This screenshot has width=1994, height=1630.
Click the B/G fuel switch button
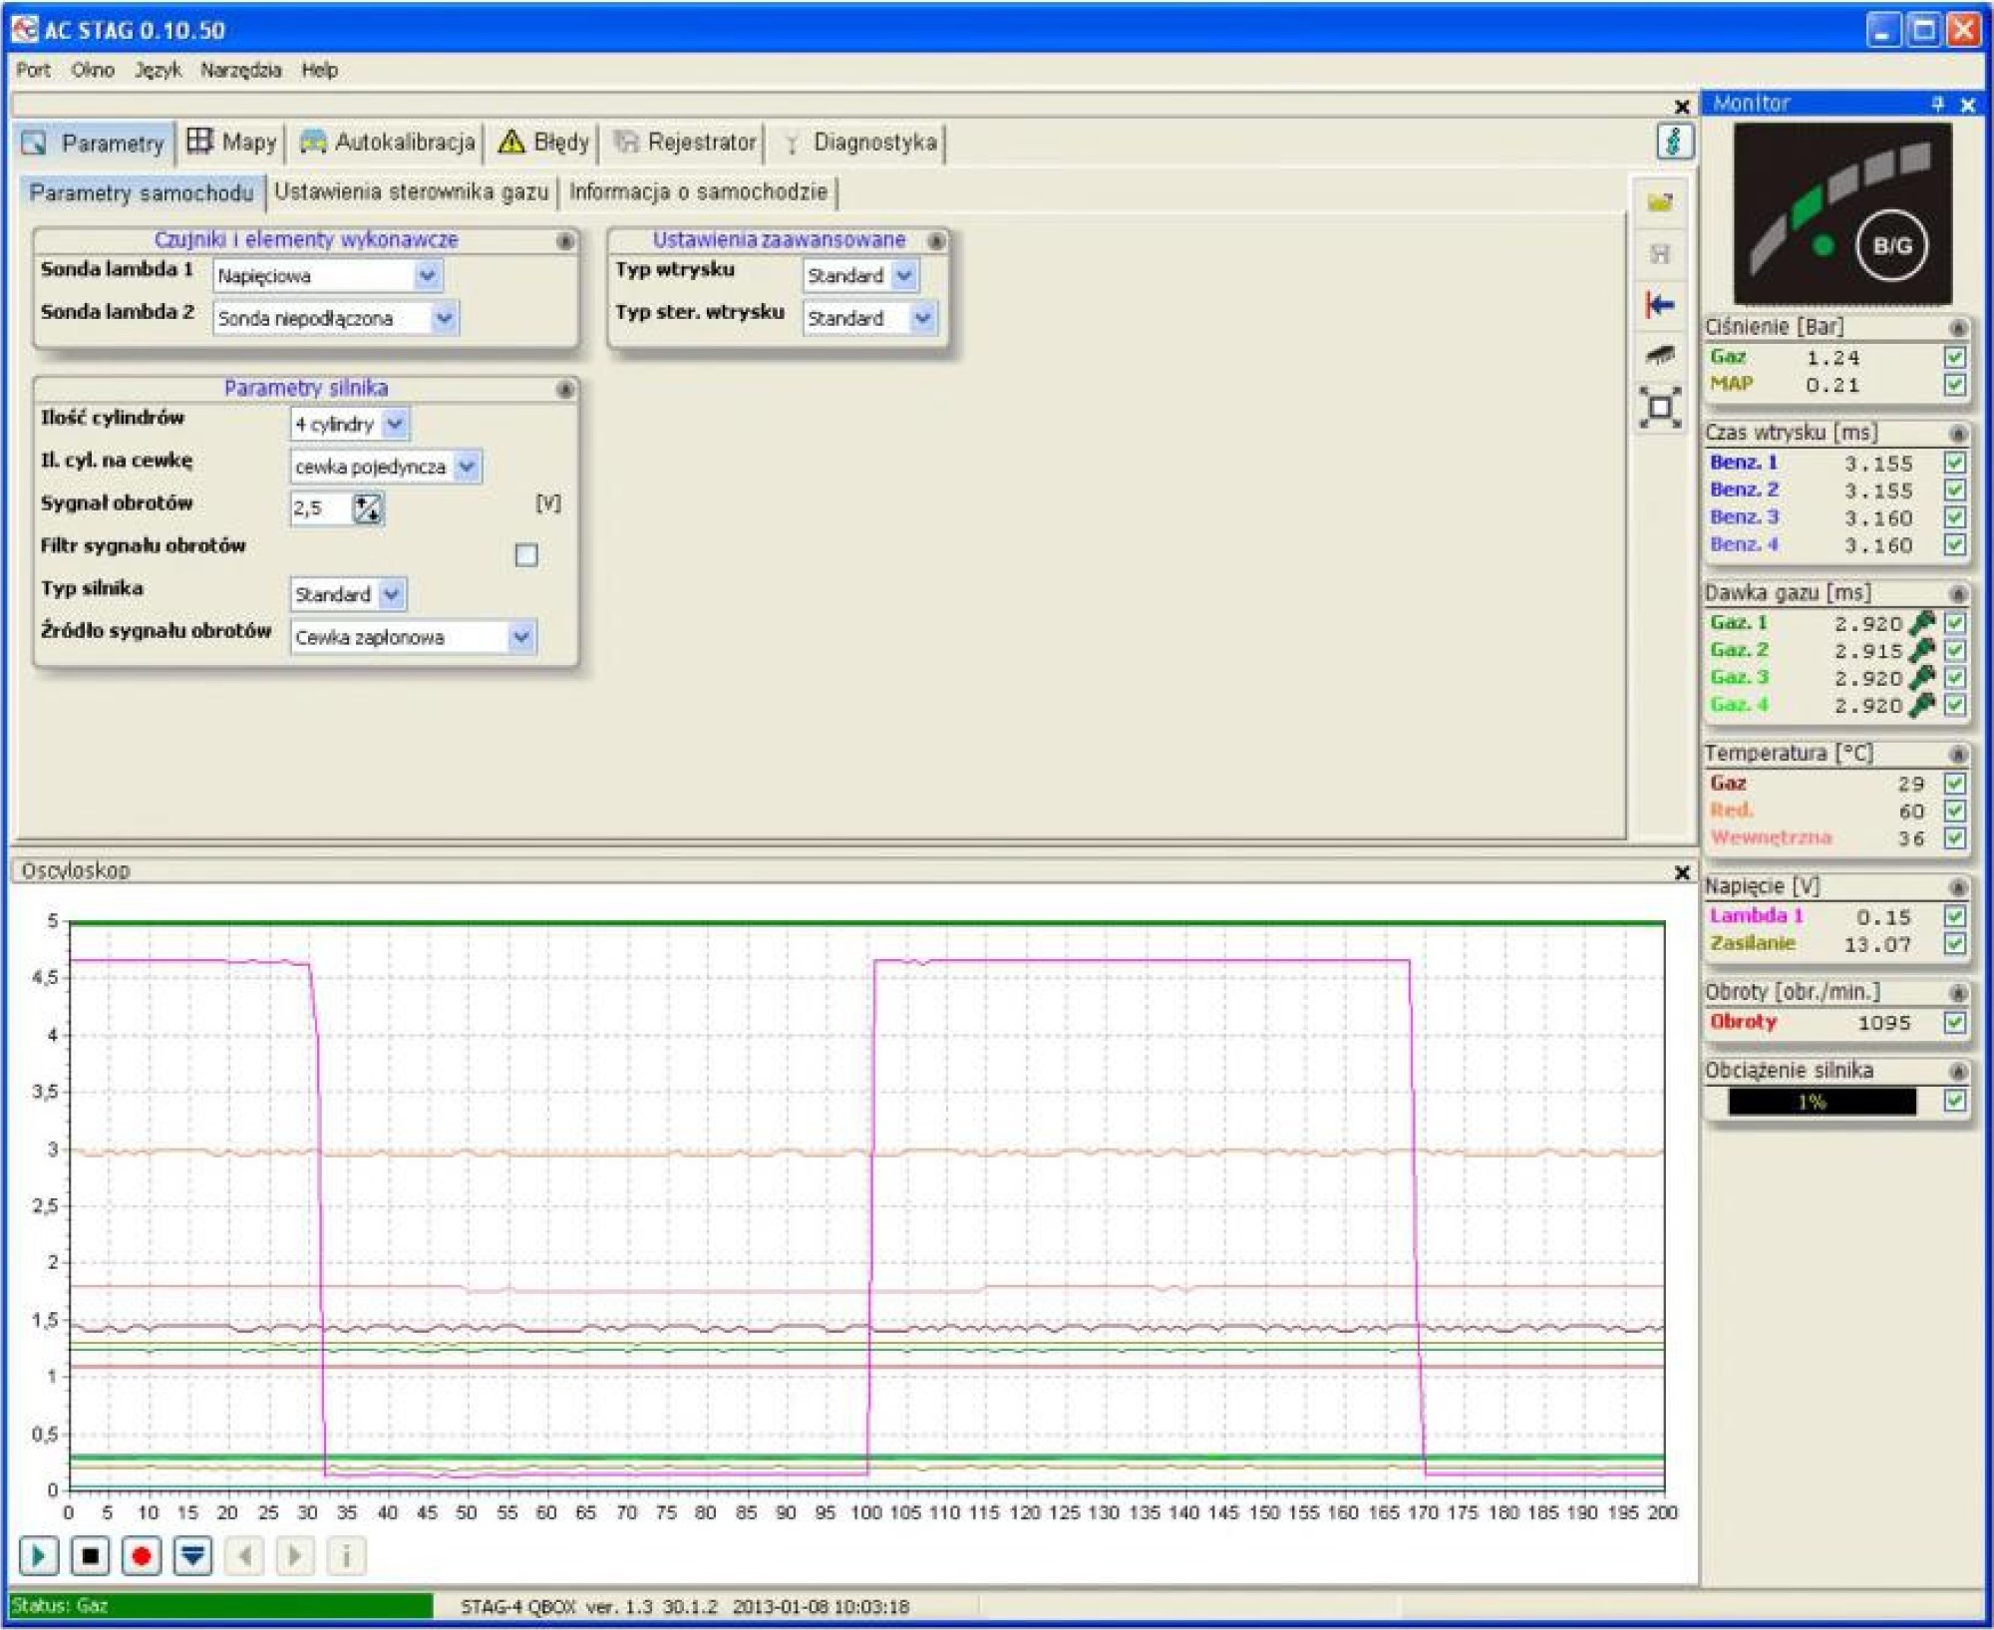[x=1891, y=245]
